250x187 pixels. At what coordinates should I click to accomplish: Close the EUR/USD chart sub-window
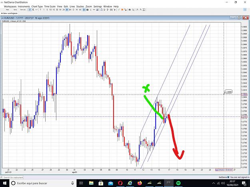click(x=246, y=18)
